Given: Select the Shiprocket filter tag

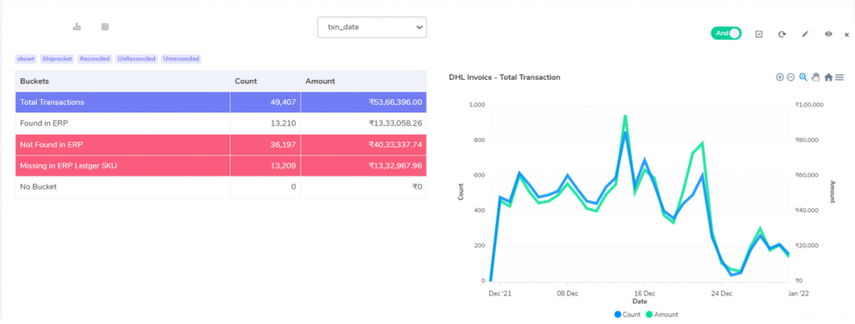Looking at the screenshot, I should click(x=57, y=58).
